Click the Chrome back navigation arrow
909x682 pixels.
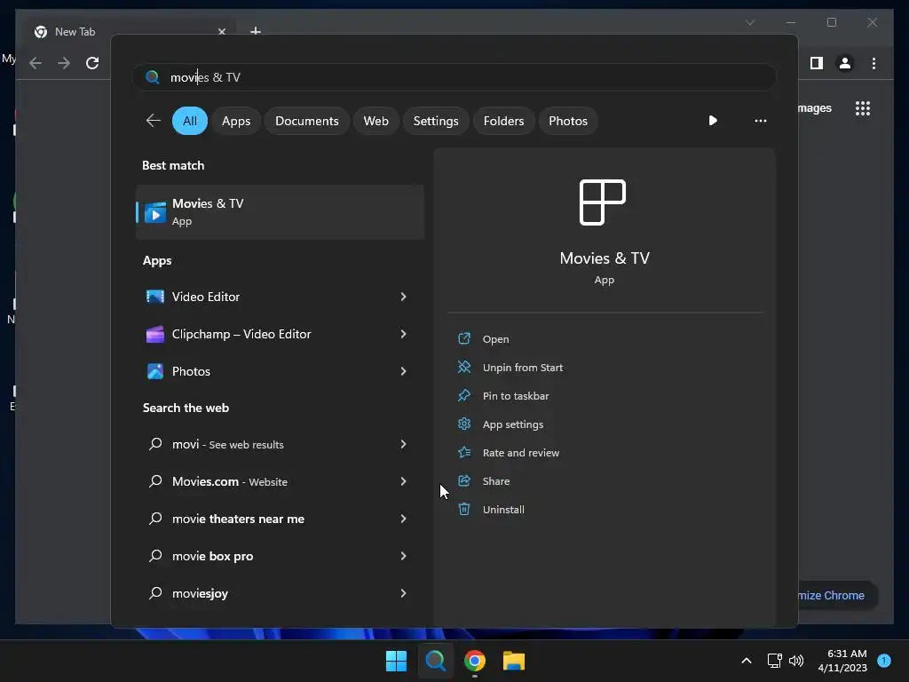(x=36, y=63)
